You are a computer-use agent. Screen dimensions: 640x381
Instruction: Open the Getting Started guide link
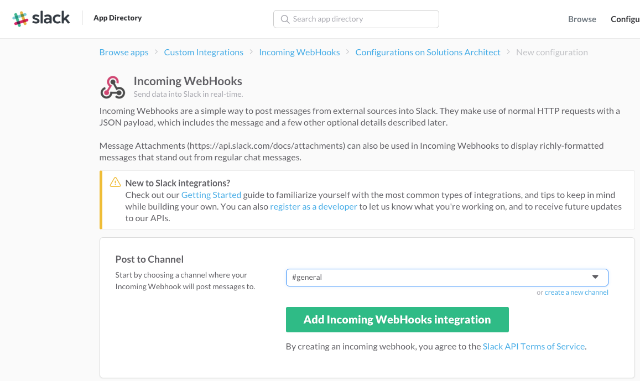(x=211, y=195)
